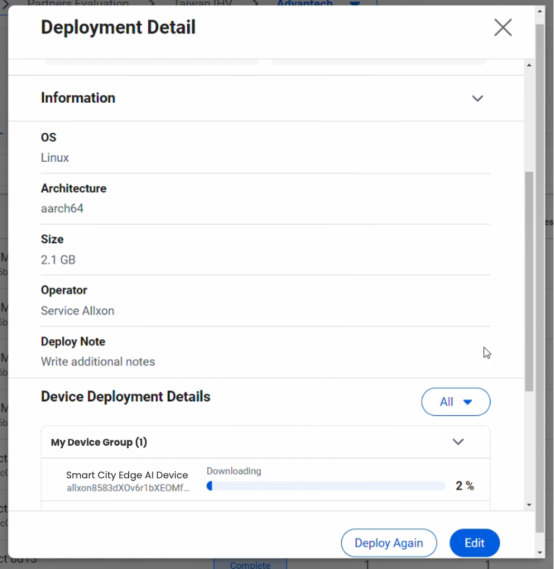Collapse the My Device Group list

point(458,442)
